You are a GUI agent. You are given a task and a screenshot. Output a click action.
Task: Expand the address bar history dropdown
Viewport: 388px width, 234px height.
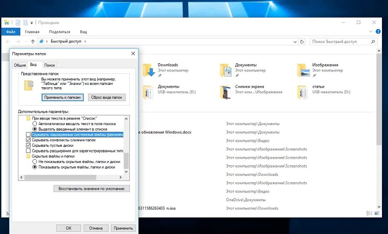tap(295, 42)
